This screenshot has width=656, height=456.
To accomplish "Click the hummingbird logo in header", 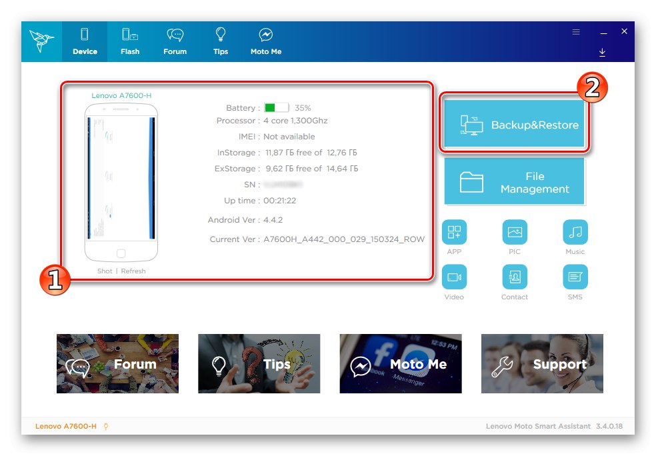I will pyautogui.click(x=41, y=41).
